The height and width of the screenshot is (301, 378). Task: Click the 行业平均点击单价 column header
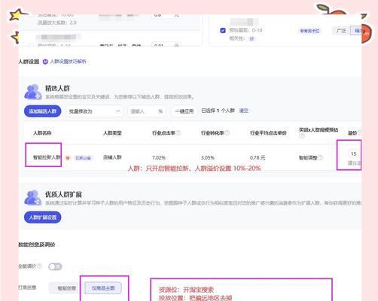tap(268, 133)
